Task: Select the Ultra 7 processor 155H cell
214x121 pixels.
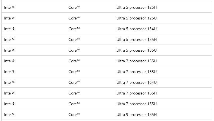Action: (136, 61)
